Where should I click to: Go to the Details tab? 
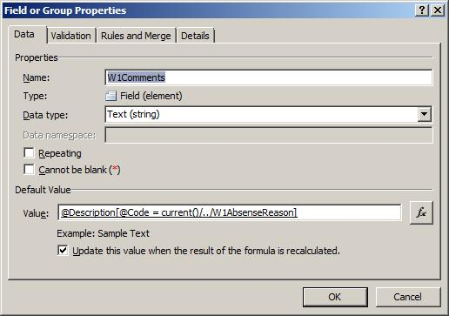tap(195, 36)
